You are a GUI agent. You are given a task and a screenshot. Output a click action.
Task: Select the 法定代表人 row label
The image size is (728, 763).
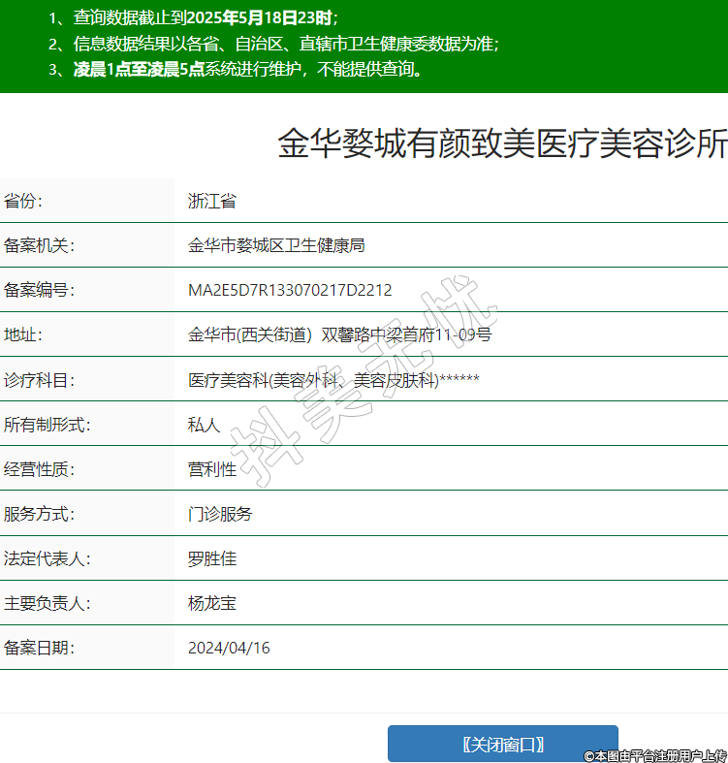coord(47,558)
